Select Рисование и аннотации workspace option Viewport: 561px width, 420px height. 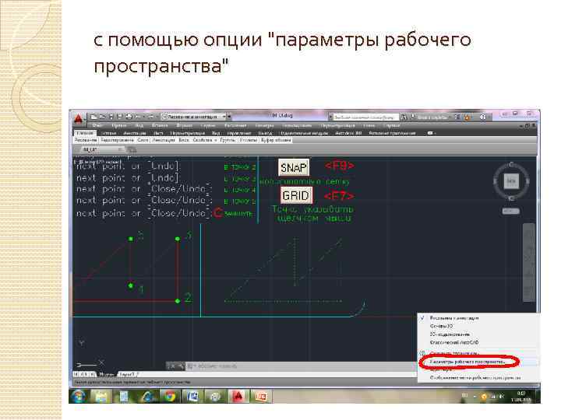478,318
